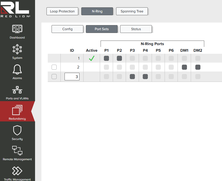Open the Status sub-tab

coord(136,29)
